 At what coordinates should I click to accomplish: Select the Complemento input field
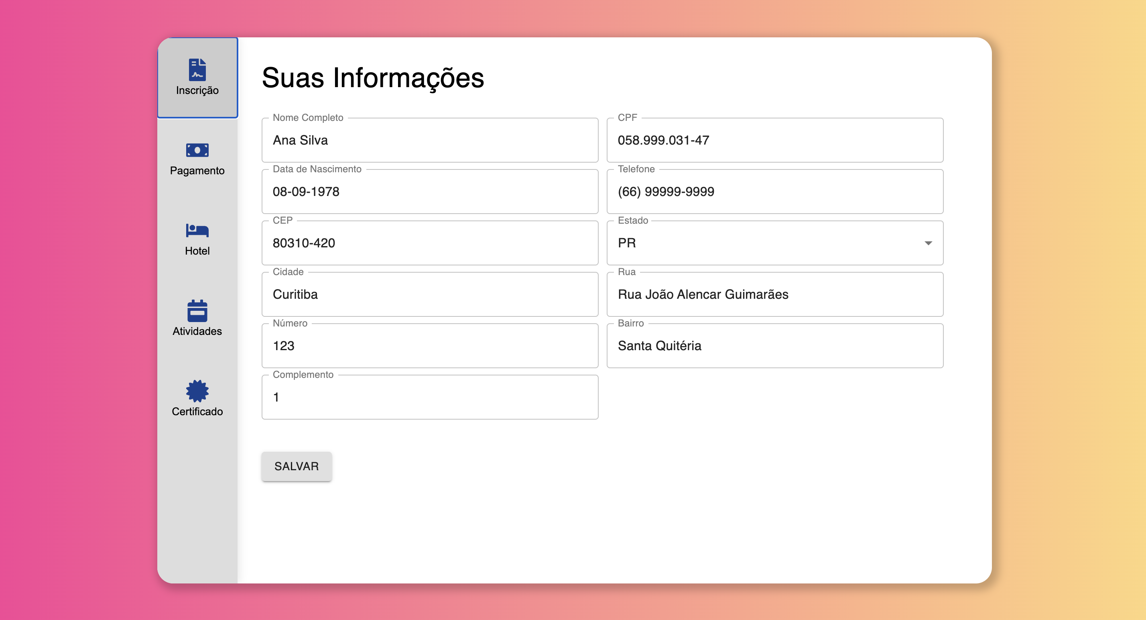pyautogui.click(x=429, y=398)
